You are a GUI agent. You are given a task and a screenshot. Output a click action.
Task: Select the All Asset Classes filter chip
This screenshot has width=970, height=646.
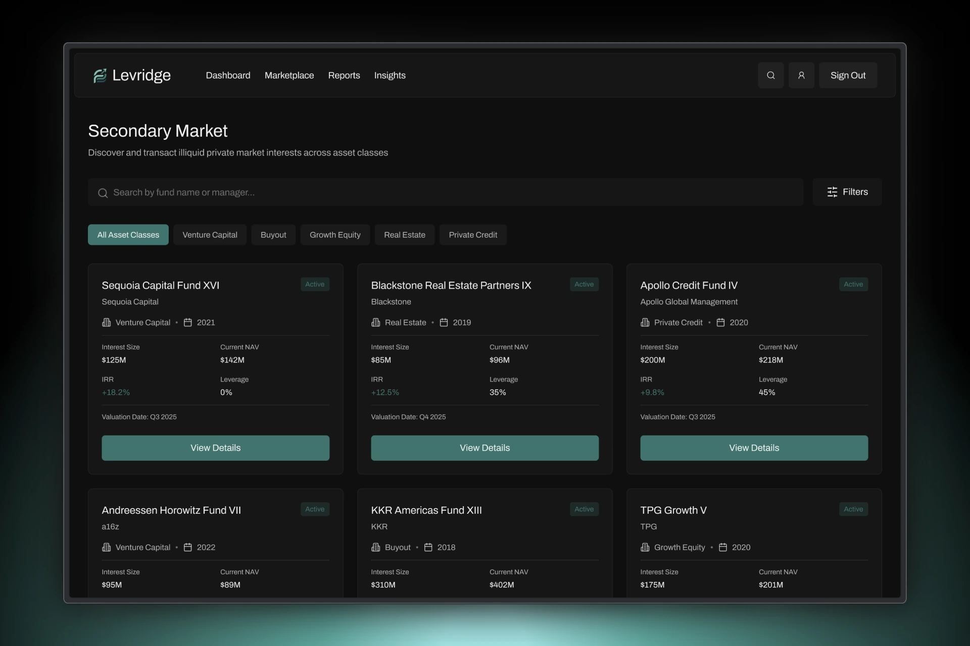click(x=128, y=235)
